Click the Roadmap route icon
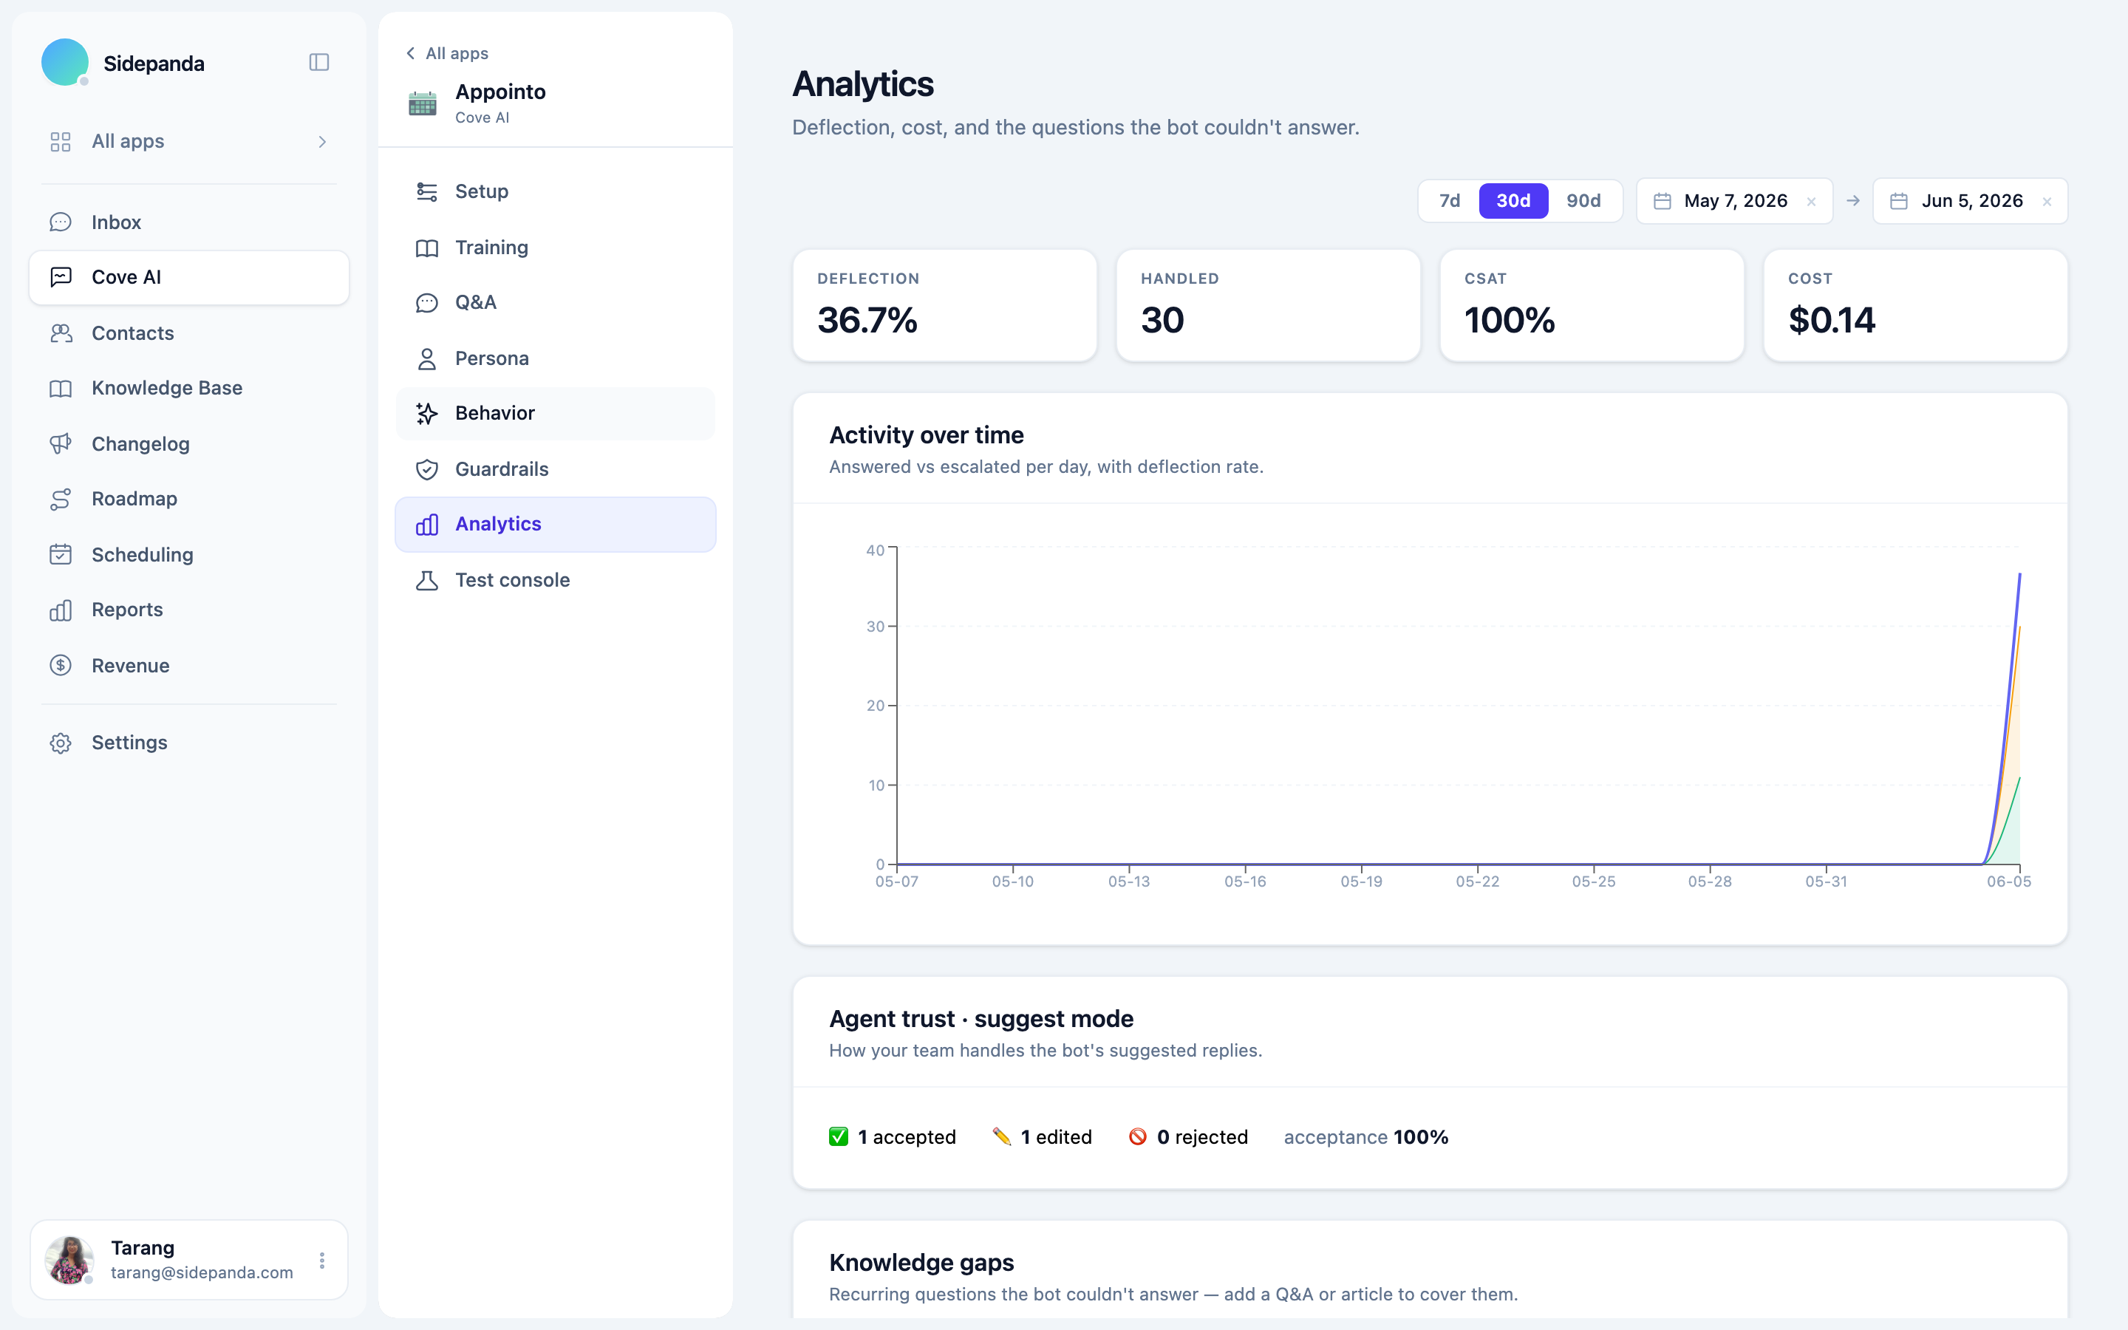The image size is (2128, 1330). pos(61,499)
